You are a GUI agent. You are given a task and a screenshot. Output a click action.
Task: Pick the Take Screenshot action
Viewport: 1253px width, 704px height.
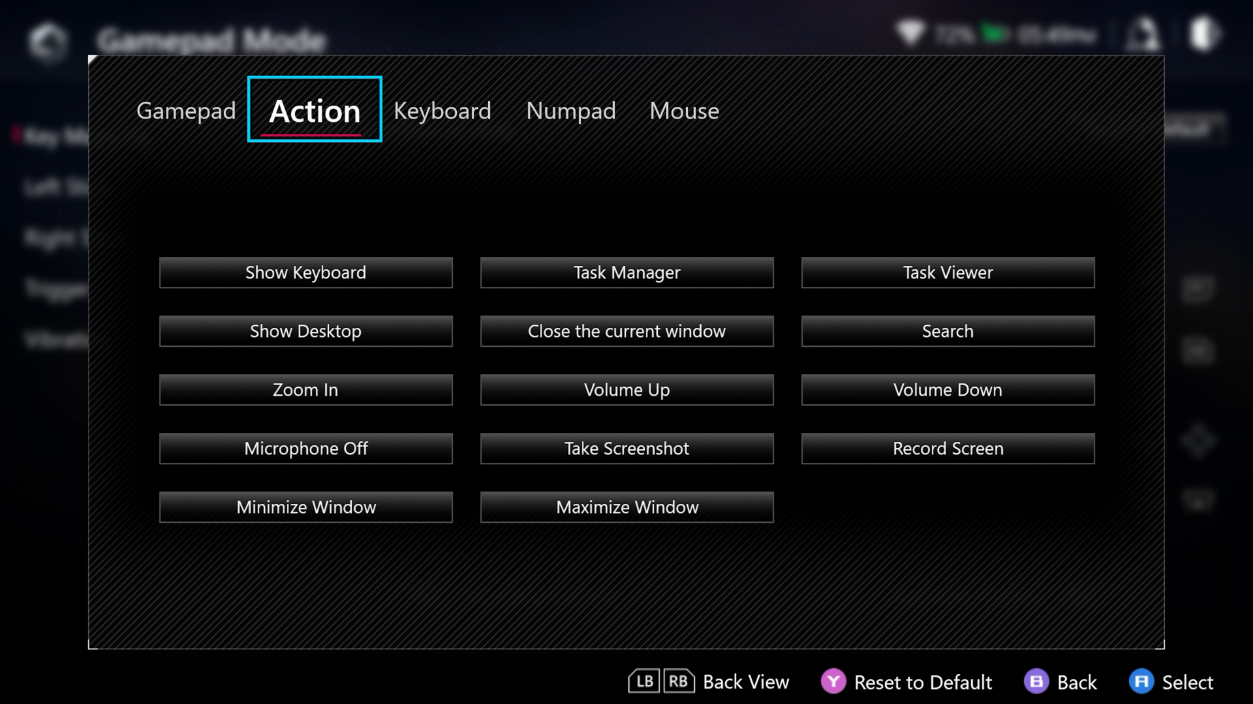pyautogui.click(x=626, y=448)
